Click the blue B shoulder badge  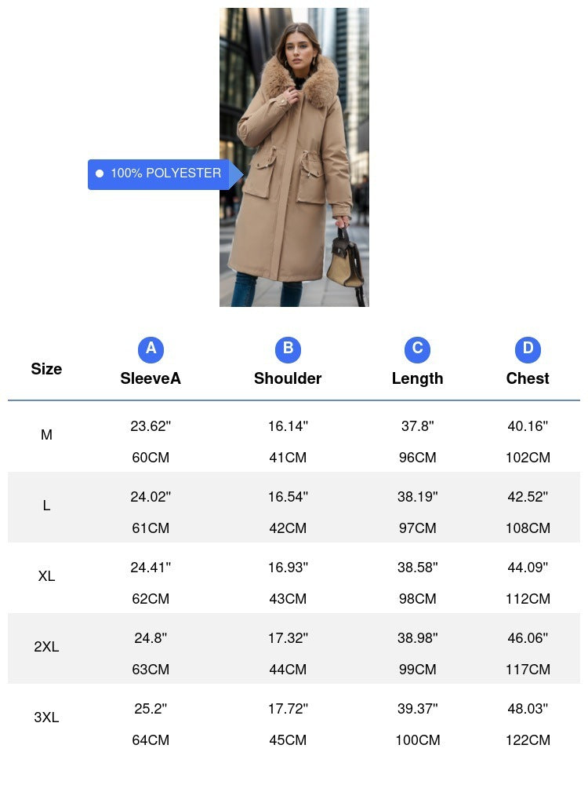(x=288, y=349)
